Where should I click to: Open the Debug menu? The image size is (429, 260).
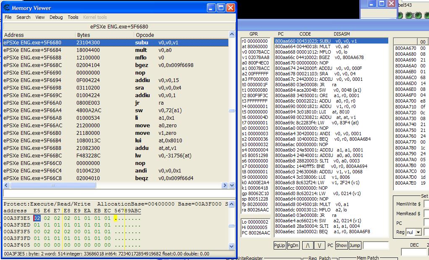[x=56, y=17]
